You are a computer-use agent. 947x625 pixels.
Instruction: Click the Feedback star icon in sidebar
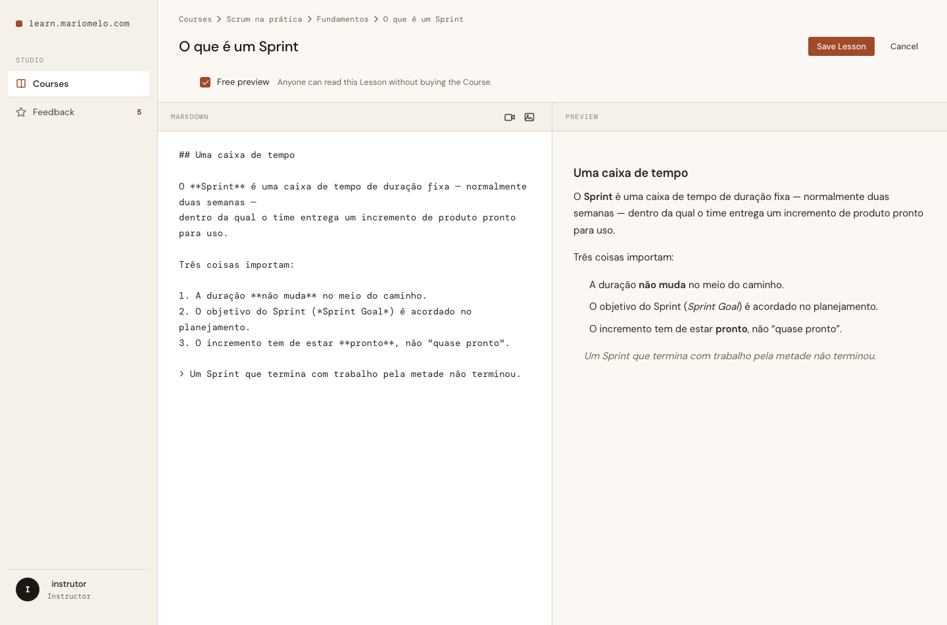coord(21,112)
